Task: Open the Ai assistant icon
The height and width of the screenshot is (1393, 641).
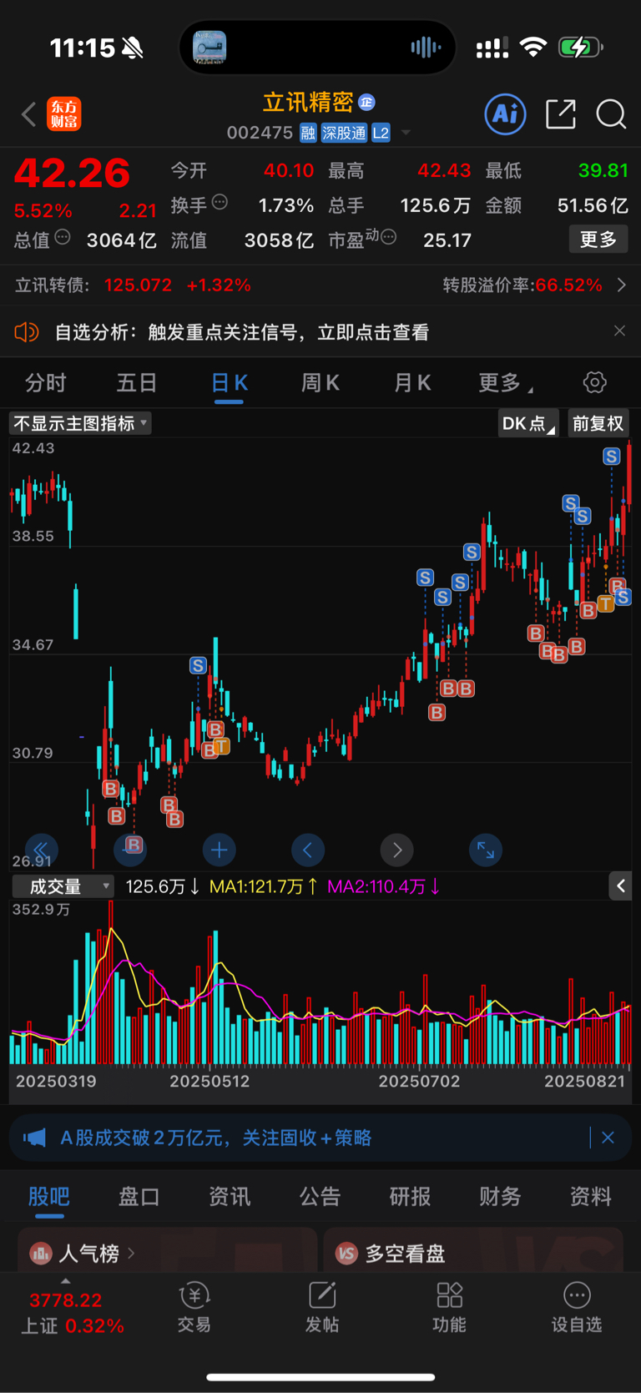Action: point(506,114)
